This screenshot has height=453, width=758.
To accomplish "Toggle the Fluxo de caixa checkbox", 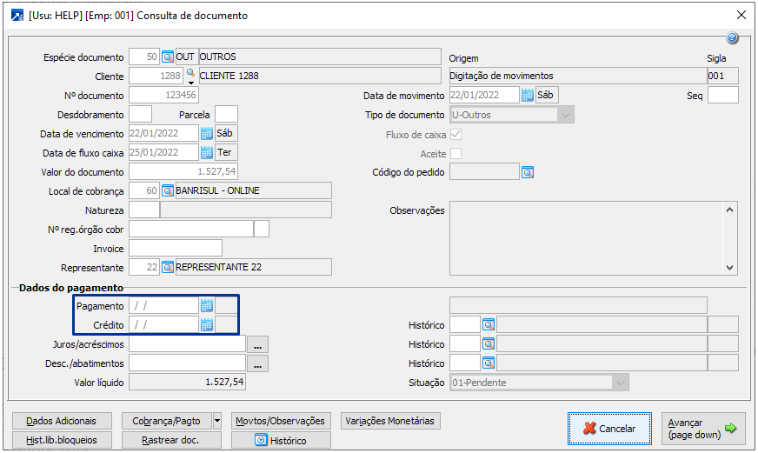I will click(455, 135).
